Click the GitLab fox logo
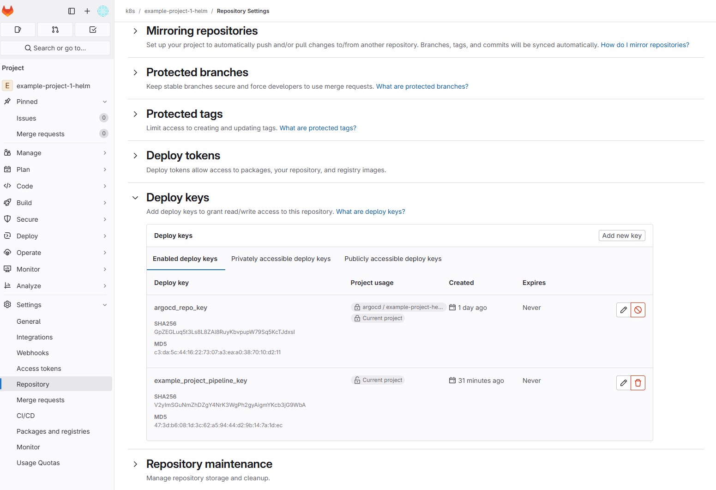This screenshot has width=716, height=490. click(8, 11)
